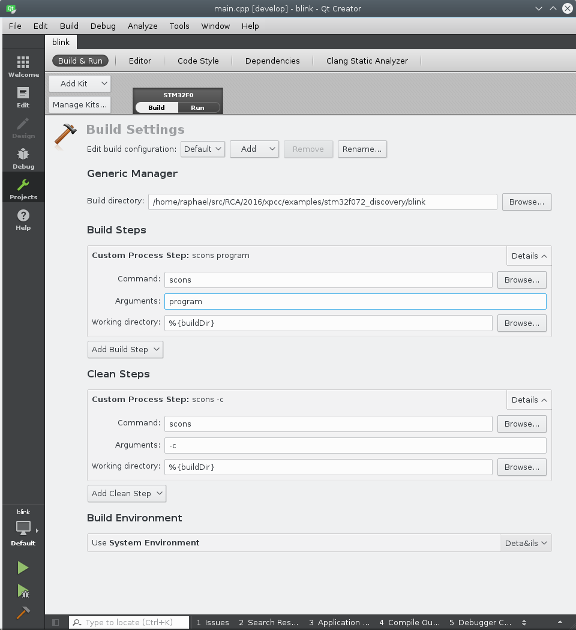
Task: Select the blink project tab
Action: point(61,42)
